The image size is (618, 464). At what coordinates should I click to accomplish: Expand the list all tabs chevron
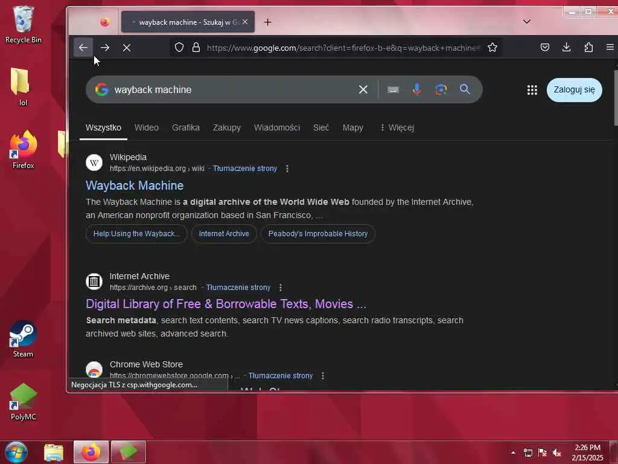526,22
